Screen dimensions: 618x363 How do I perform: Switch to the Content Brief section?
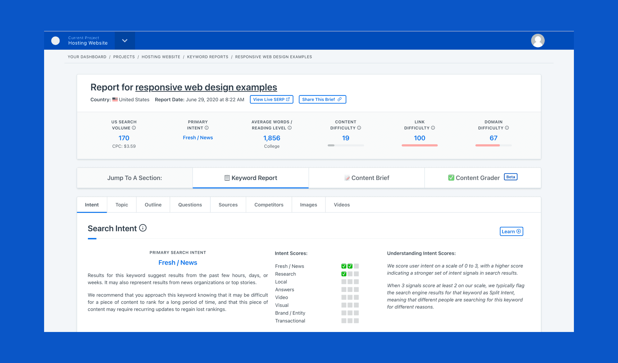(367, 178)
